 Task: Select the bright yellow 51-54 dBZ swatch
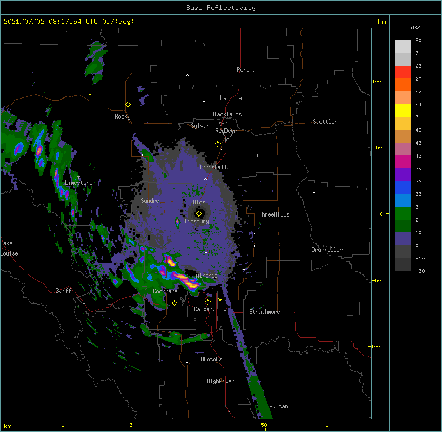coord(403,111)
